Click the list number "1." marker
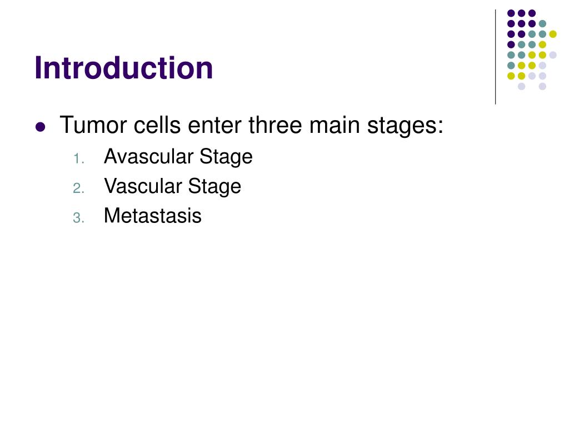569x427 pixels. pyautogui.click(x=78, y=160)
